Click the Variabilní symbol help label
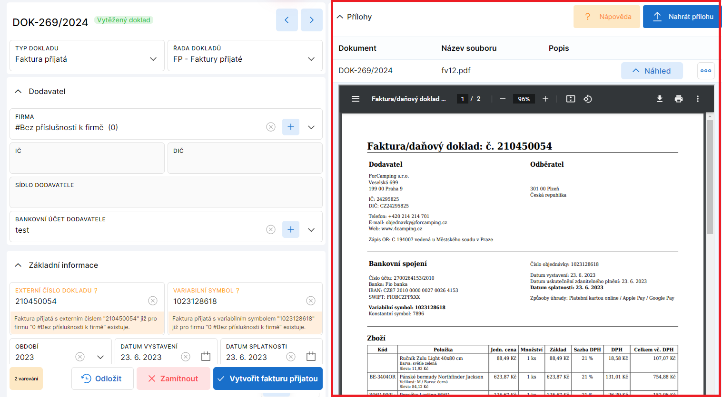The image size is (722, 397). 206,290
